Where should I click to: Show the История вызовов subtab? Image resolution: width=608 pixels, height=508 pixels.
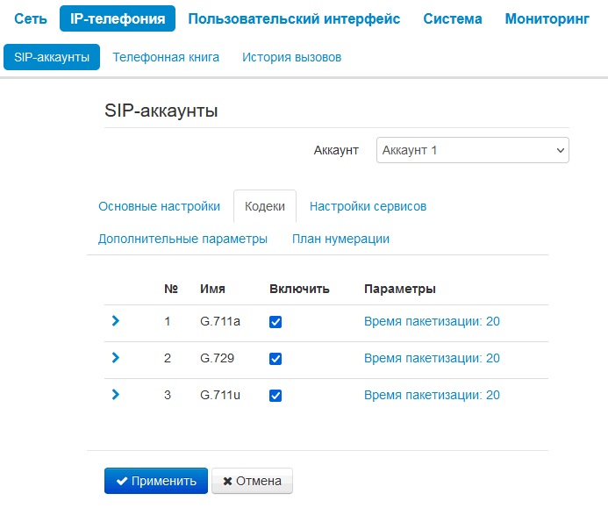pyautogui.click(x=291, y=57)
